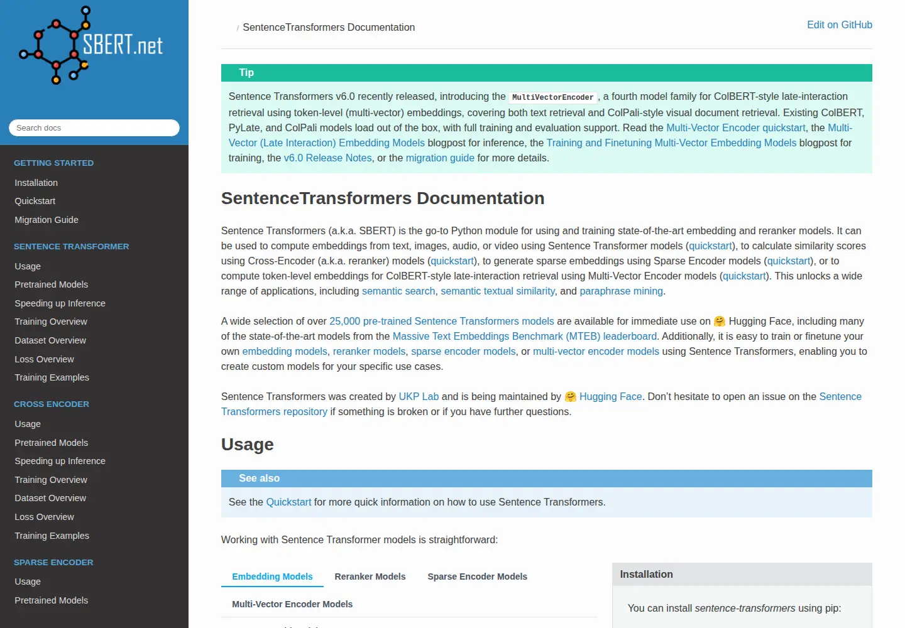This screenshot has width=905, height=628.
Task: Open 25,000 pre-trained Sentence Transformers models link
Action: pos(442,321)
